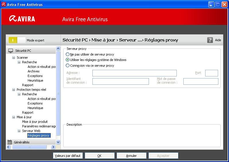Select Action si résultat under Scanner
229x162 pixels.
(42, 67)
